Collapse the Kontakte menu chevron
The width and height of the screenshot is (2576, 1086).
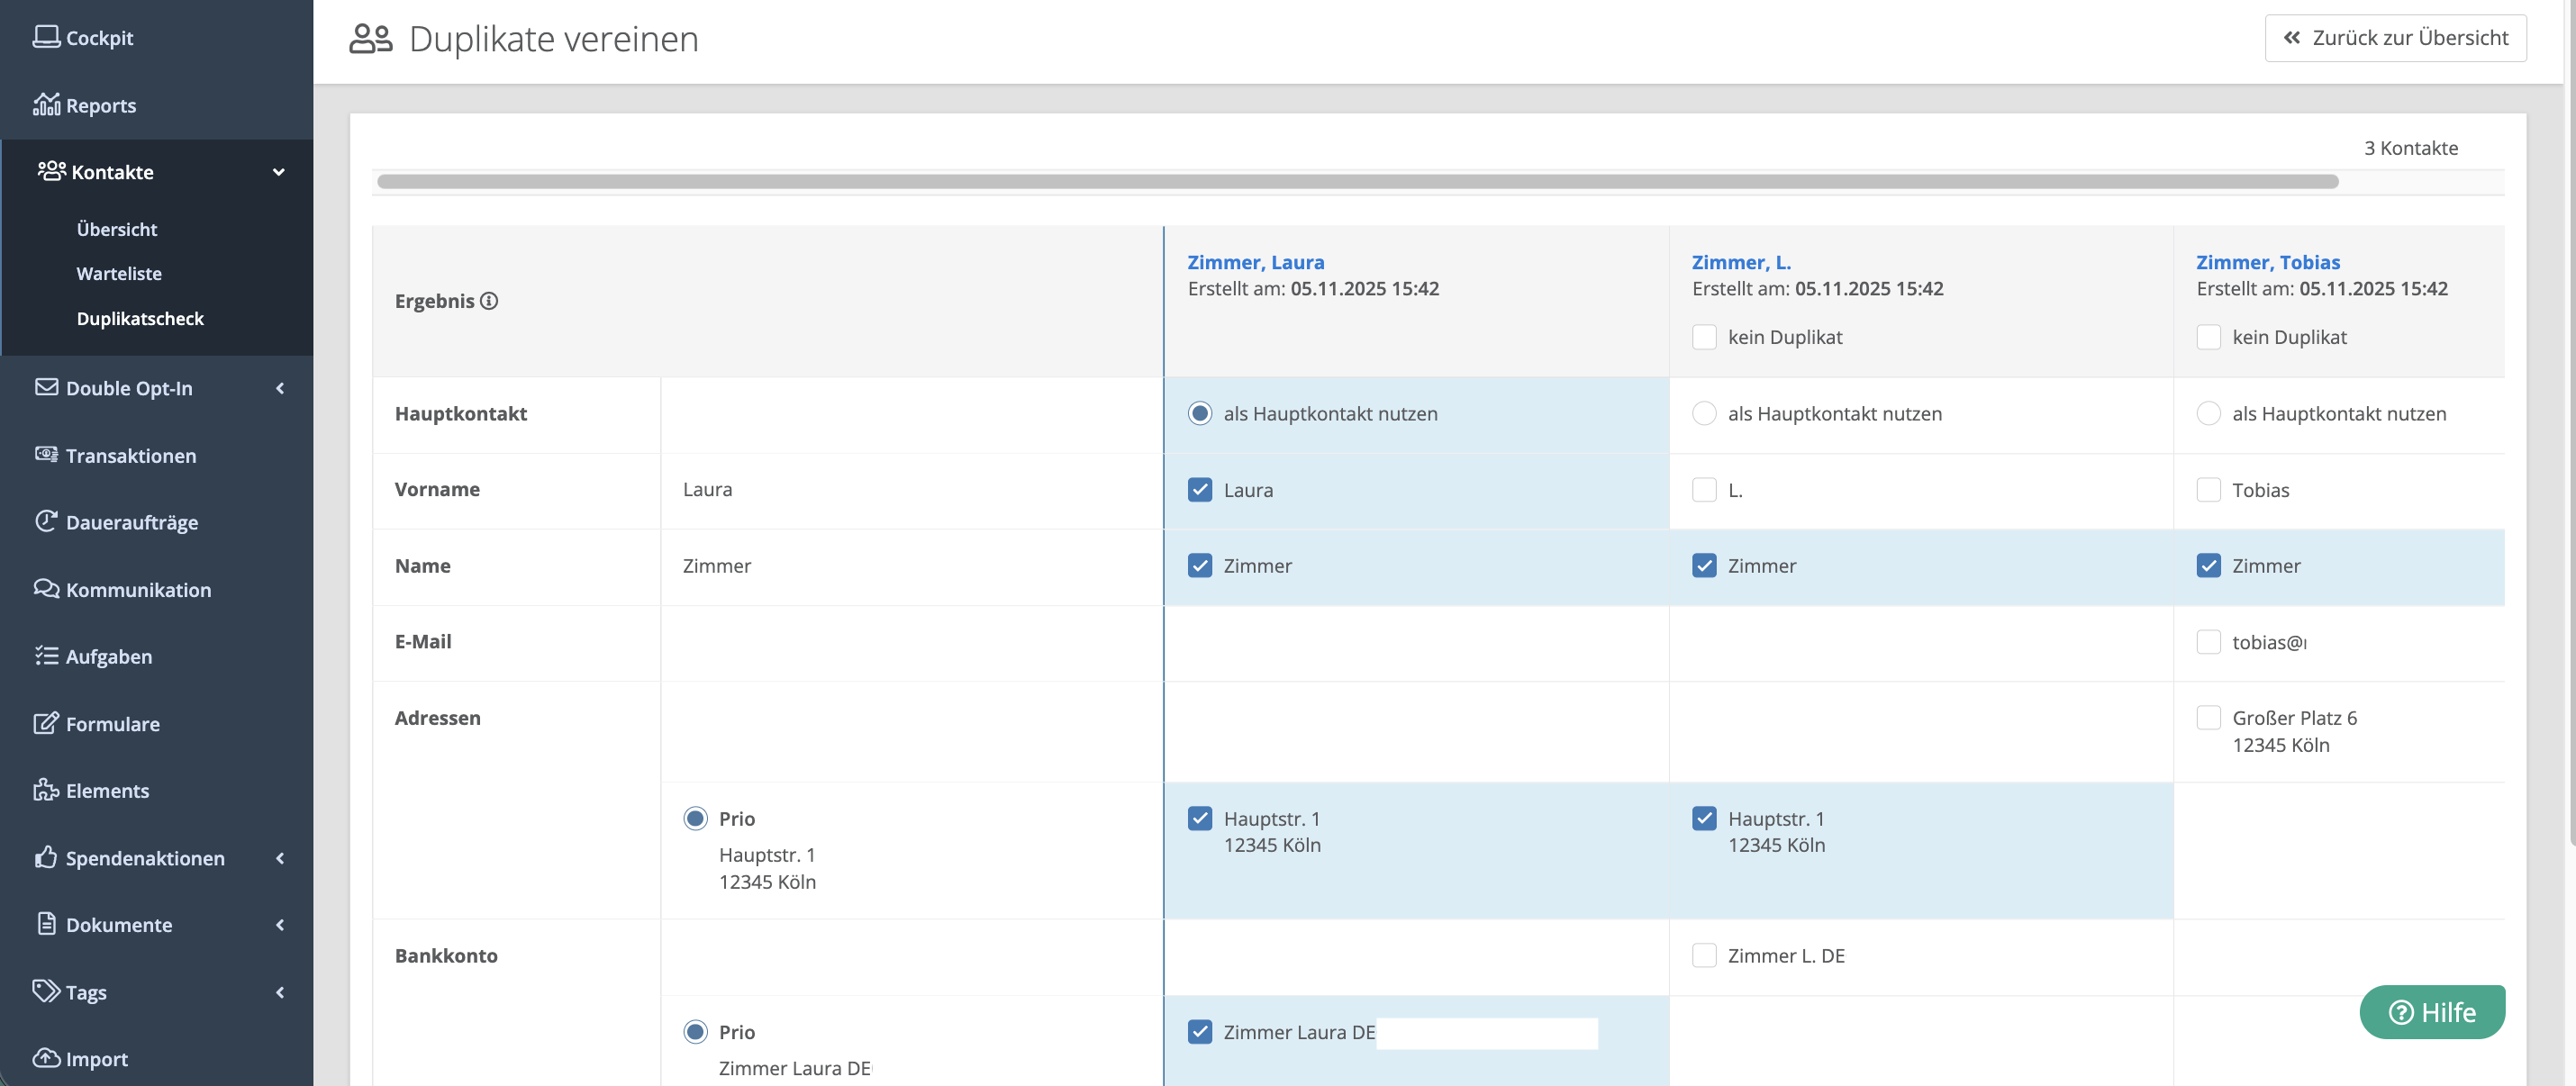pos(279,172)
